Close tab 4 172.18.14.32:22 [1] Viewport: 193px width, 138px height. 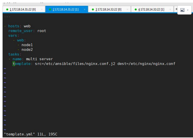tap(170, 9)
